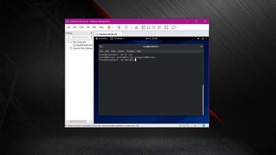Select Shared VMs (Deprecated) entry
The height and width of the screenshot is (155, 276).
coord(83,48)
